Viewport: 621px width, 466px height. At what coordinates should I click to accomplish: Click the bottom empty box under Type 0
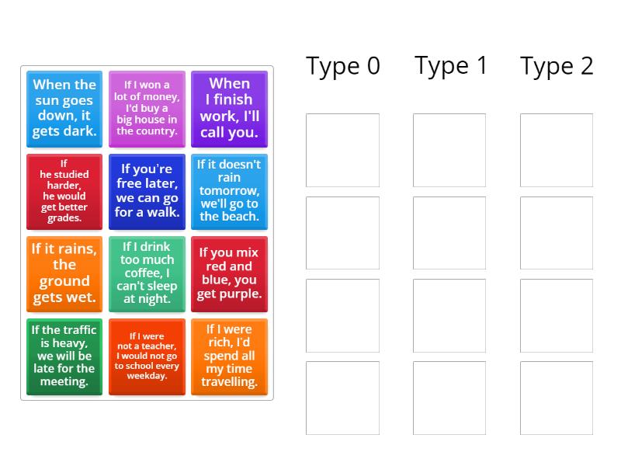click(342, 398)
